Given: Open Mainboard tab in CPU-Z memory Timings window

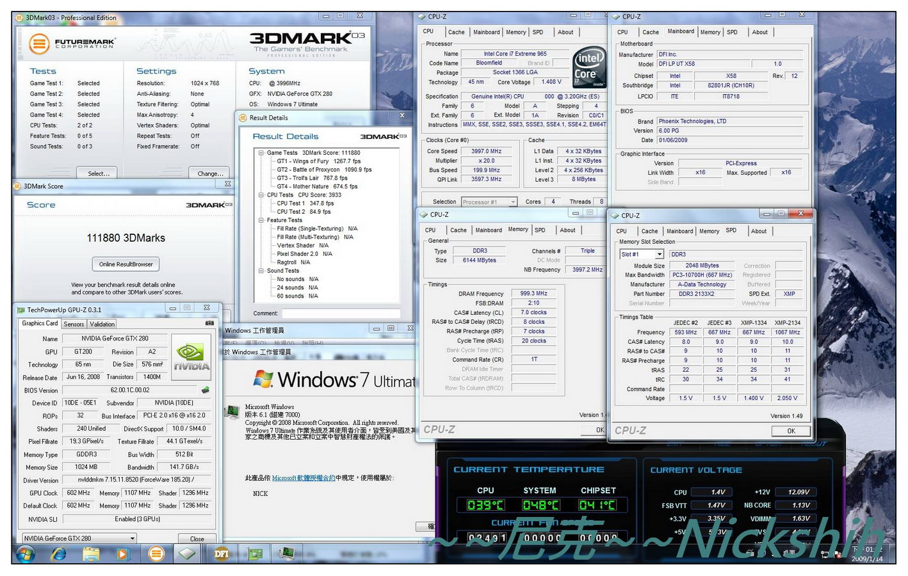Looking at the screenshot, I should (x=489, y=230).
